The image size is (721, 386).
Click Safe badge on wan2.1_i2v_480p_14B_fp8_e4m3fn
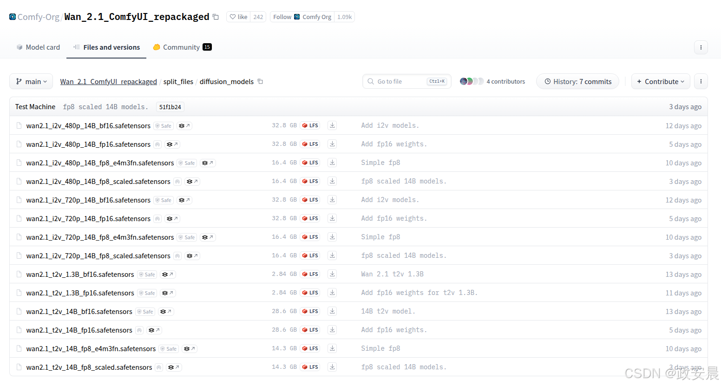(x=187, y=163)
